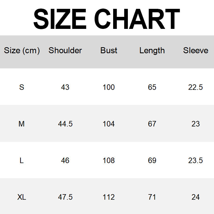Image resolution: width=214 pixels, height=214 pixels.
Task: Click the XL size row label
Action: point(22,197)
